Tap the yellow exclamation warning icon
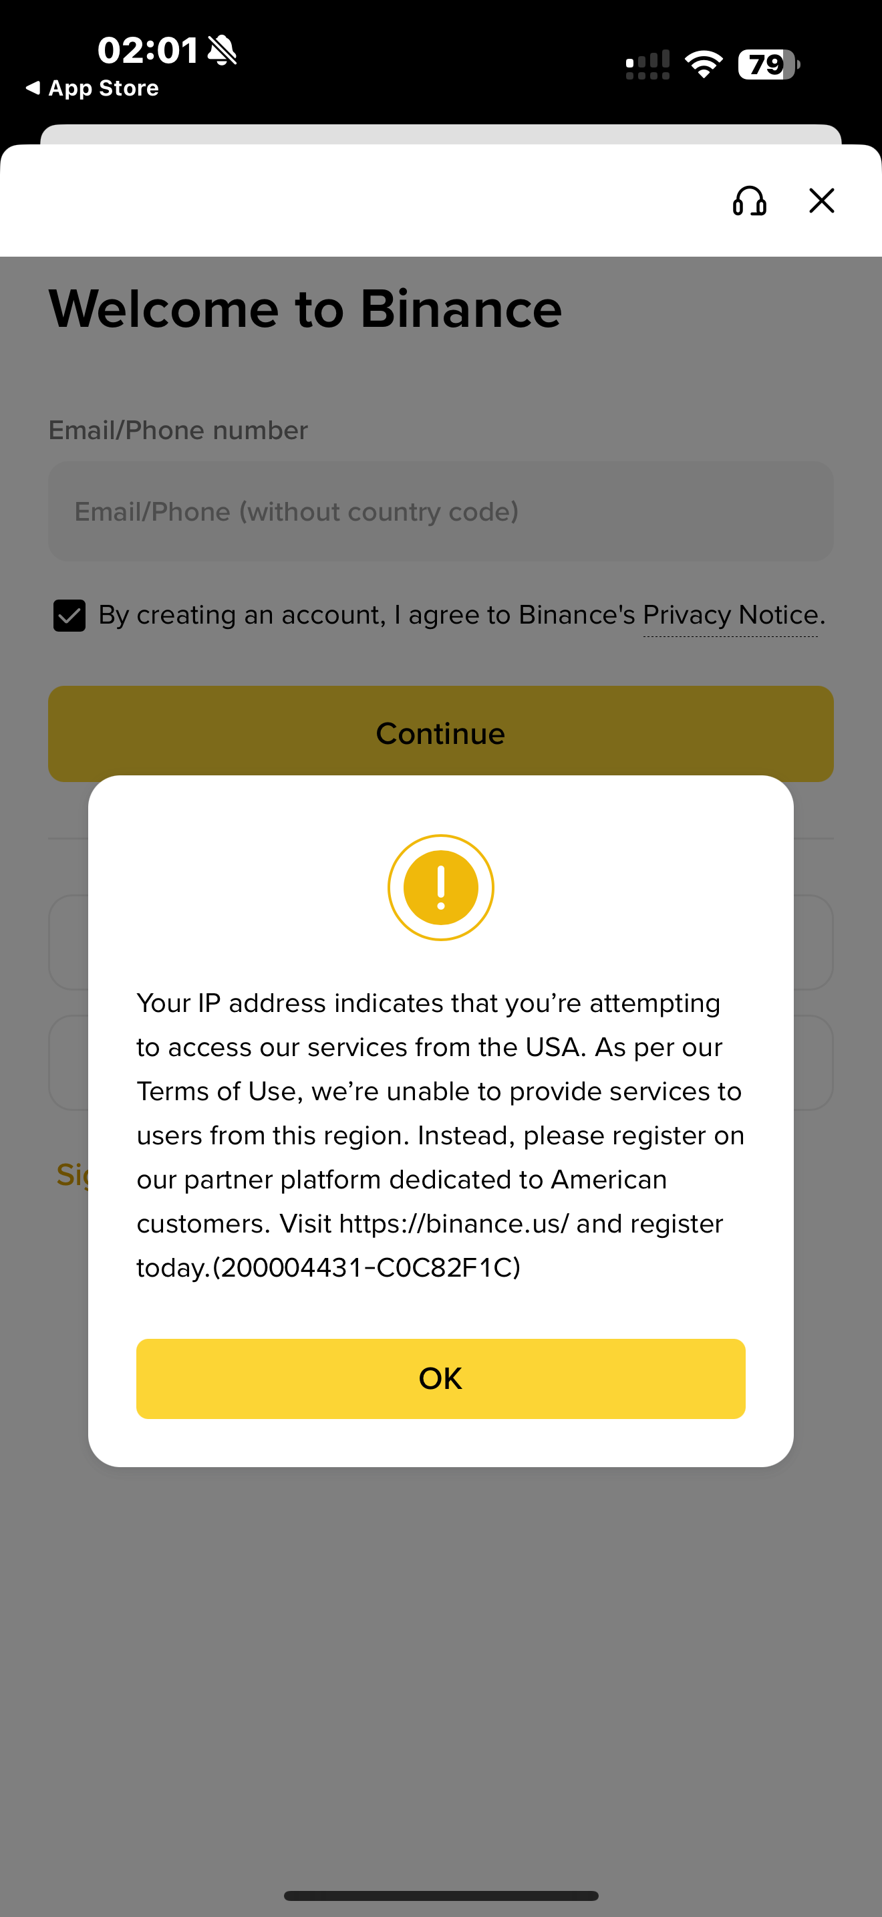882x1917 pixels. tap(441, 887)
